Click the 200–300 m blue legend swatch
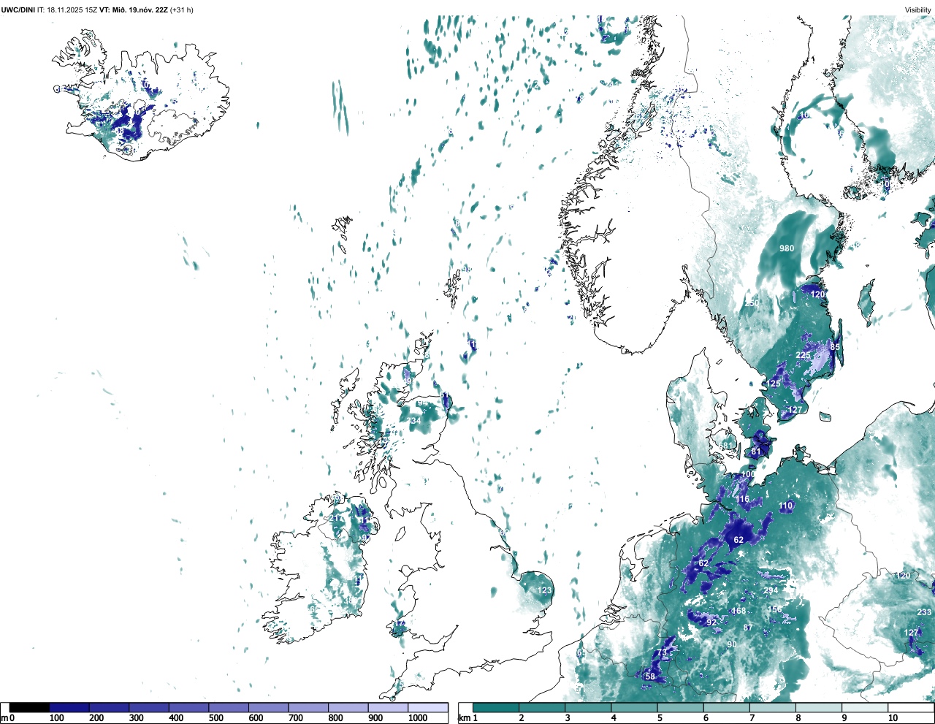 (x=110, y=707)
